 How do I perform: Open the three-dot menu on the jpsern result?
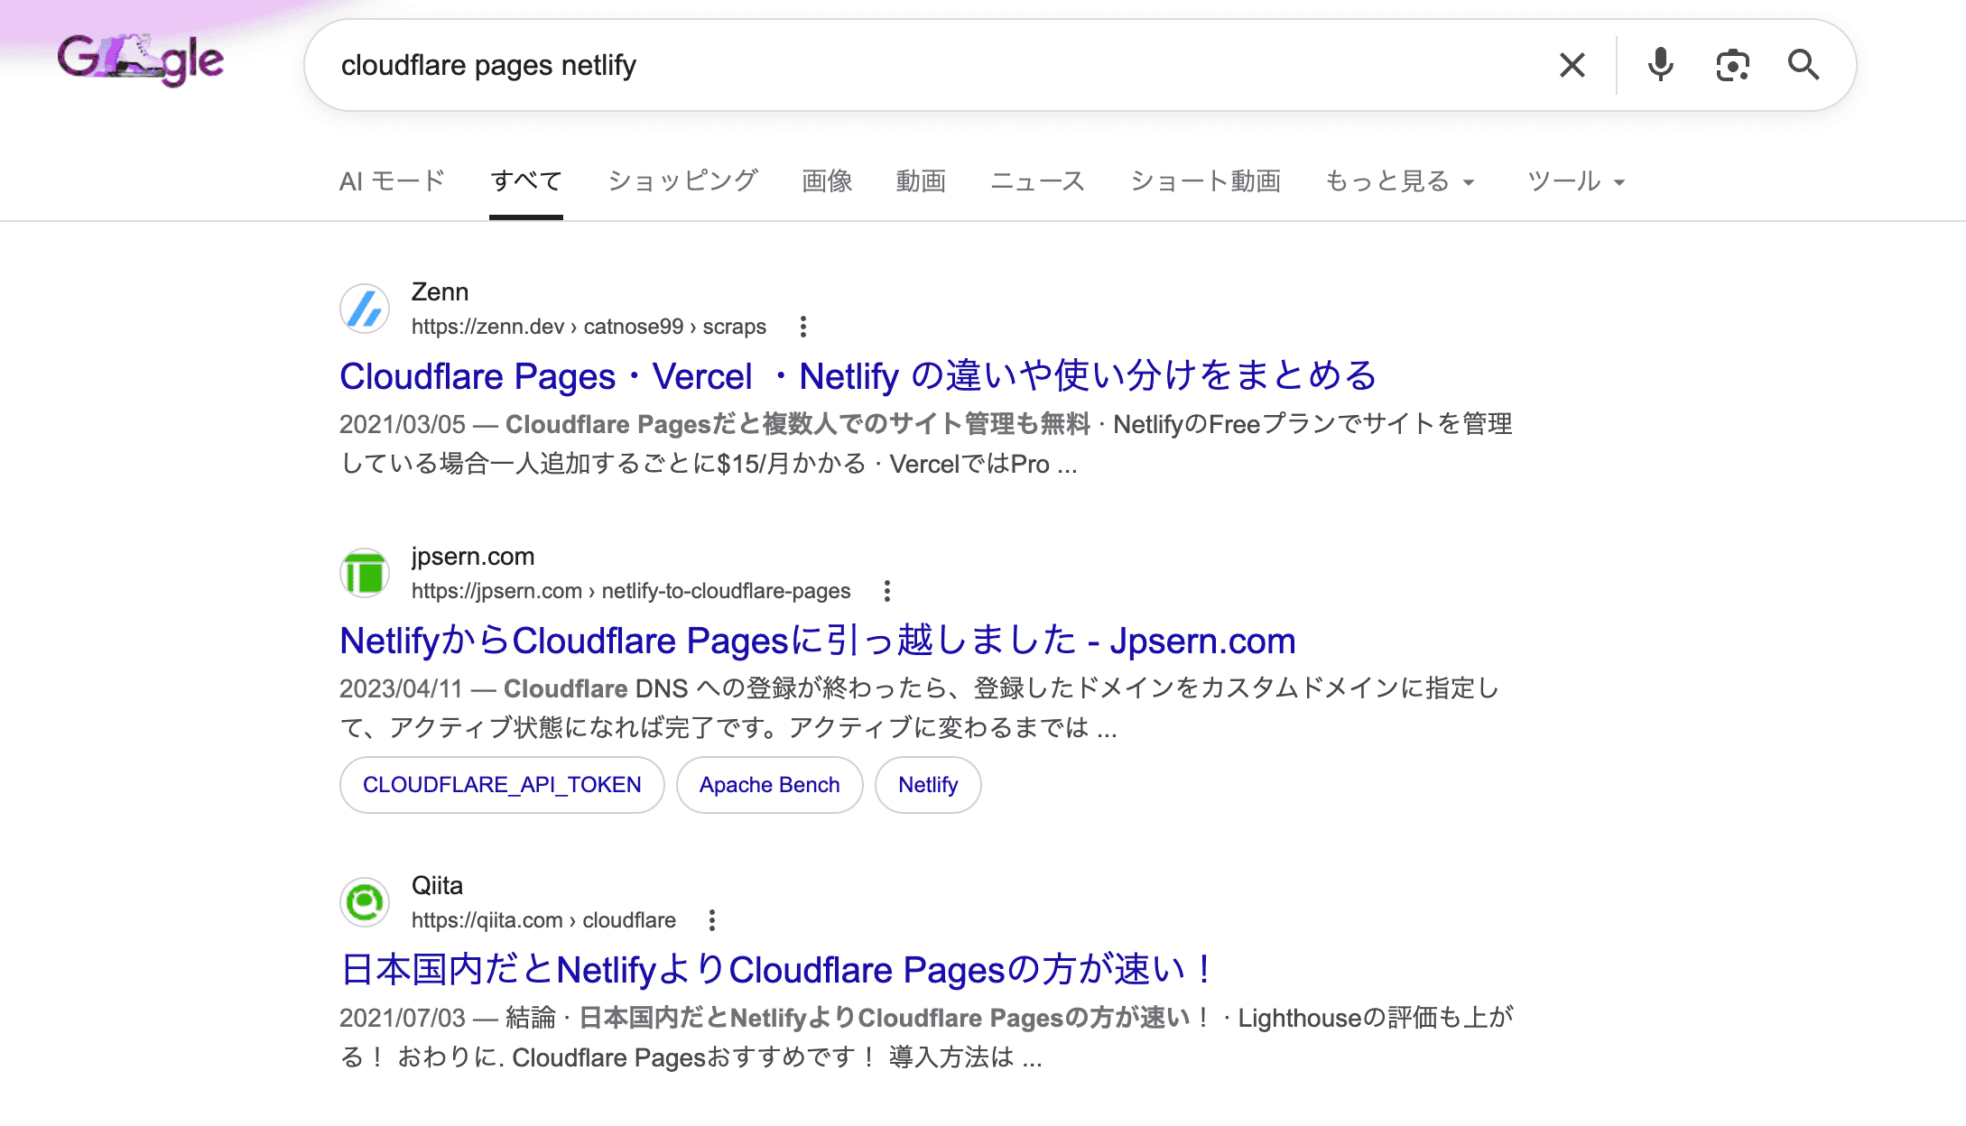(886, 590)
